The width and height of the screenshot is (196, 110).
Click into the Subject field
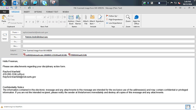click(x=109, y=50)
